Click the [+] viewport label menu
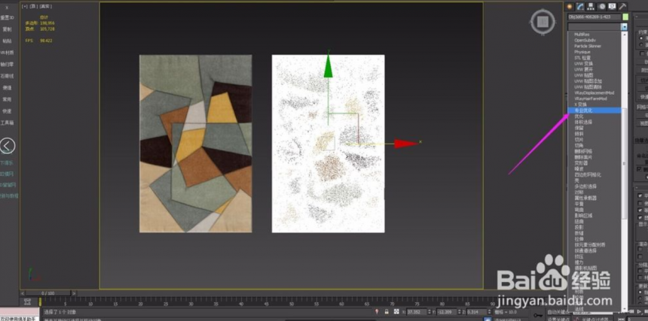Screen dimensions: 648x321 25,7
